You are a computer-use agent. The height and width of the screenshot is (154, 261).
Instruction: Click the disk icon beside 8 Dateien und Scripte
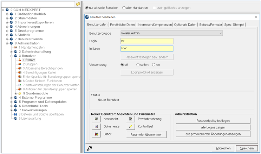tap(15, 114)
